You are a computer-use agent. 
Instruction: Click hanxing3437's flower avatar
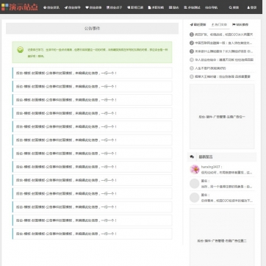(195, 169)
